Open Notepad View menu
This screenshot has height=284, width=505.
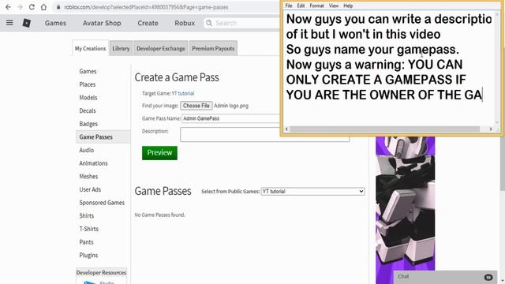click(334, 6)
